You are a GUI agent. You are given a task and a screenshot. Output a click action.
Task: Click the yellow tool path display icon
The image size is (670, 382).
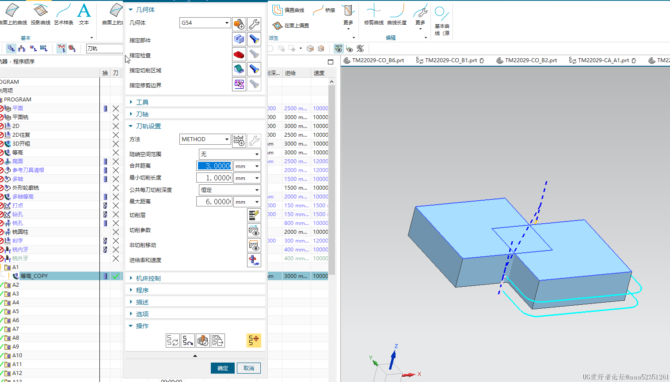pos(254,340)
